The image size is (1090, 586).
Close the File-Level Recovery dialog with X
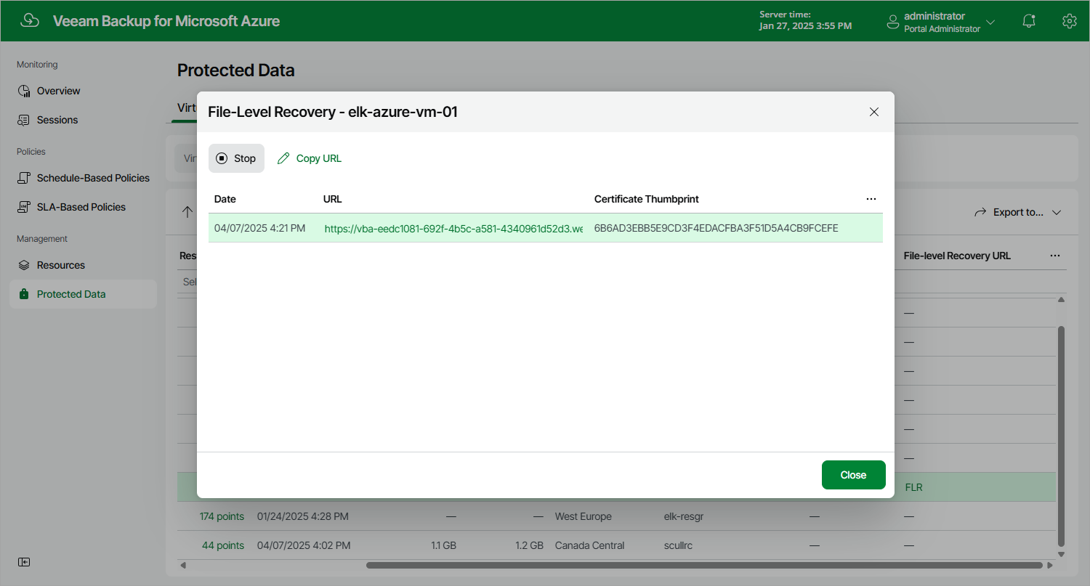coord(874,112)
